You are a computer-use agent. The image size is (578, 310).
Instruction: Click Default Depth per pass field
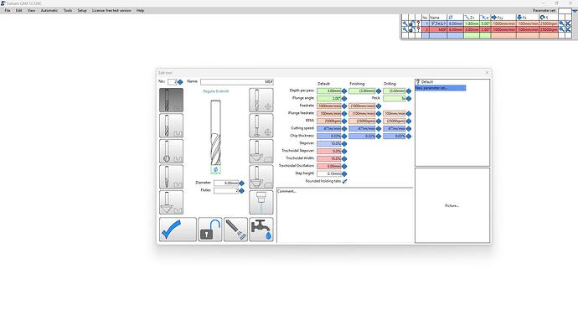329,90
